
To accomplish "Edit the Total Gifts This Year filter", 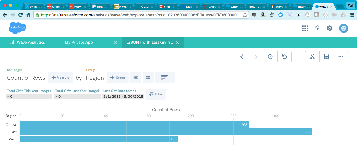I will tap(29, 96).
